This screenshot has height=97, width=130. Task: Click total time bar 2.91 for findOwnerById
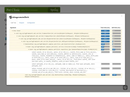click(105, 47)
